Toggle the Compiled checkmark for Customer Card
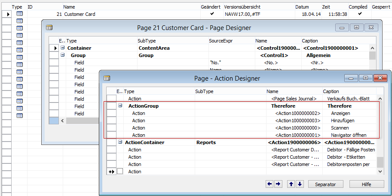392x196 pixels. tap(360, 14)
